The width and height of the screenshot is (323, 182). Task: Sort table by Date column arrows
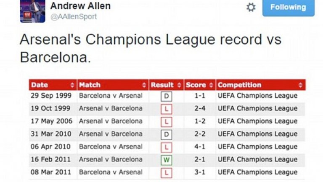(72, 85)
